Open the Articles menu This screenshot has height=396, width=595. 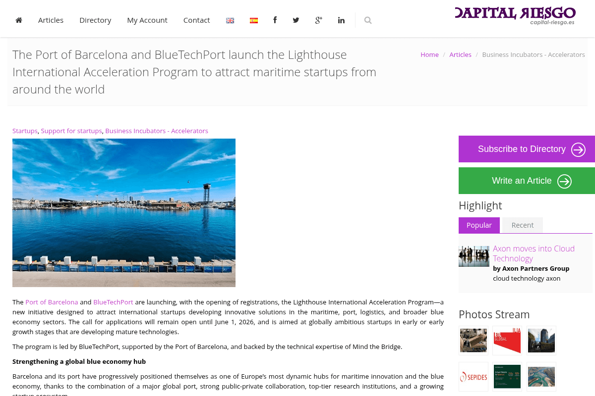[x=51, y=20]
